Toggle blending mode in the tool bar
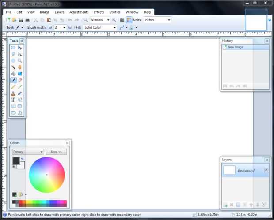The width and height of the screenshot is (274, 220). point(131,27)
